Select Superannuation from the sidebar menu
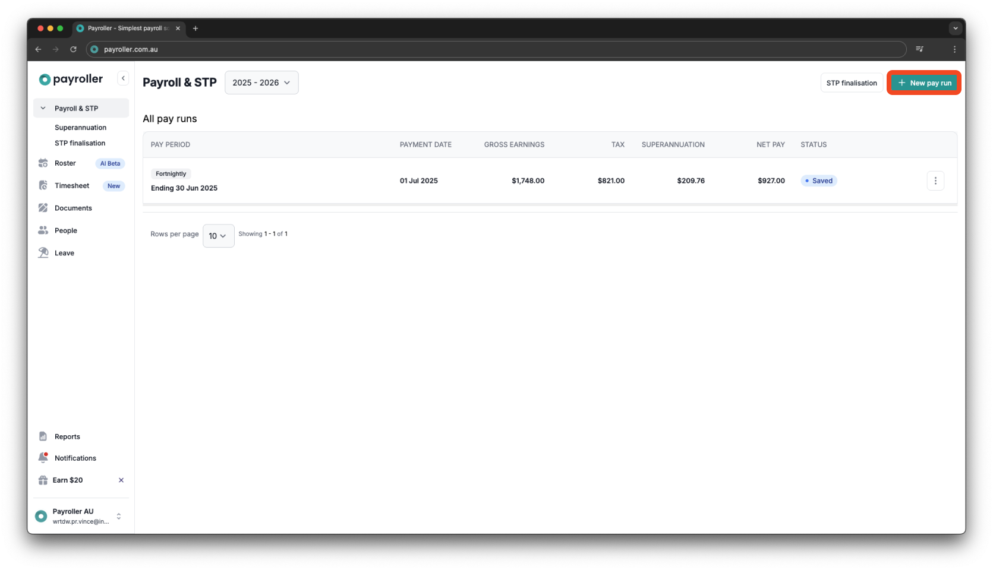 point(80,127)
